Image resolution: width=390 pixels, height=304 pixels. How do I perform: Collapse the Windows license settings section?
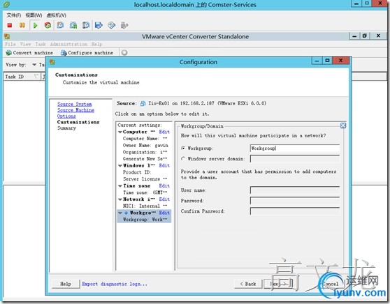tap(120, 166)
